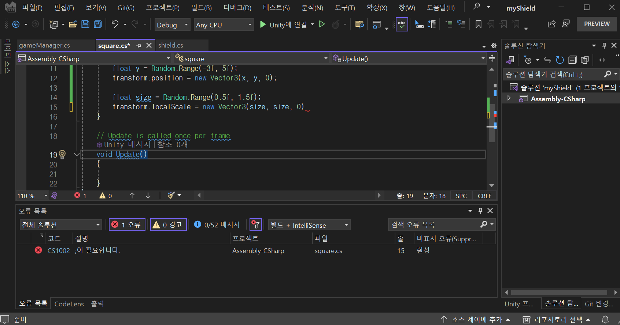The image size is (620, 325).
Task: Click the New Project icon
Action: (x=53, y=24)
